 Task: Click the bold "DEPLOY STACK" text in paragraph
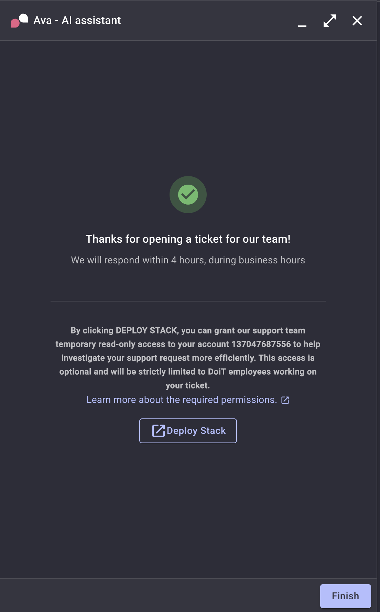pyautogui.click(x=146, y=330)
